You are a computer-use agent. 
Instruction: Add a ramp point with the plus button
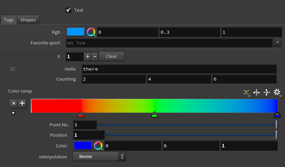point(22,103)
